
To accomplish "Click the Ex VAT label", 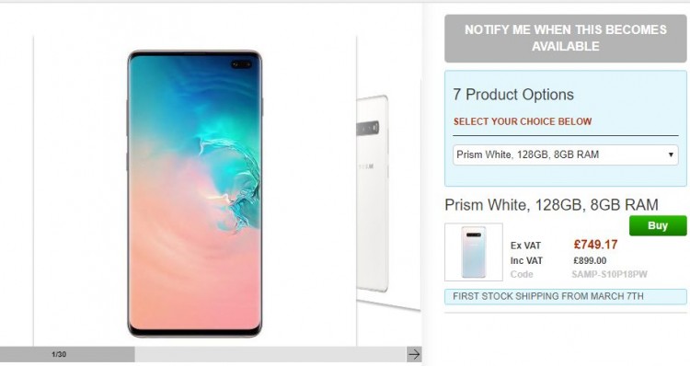I will pos(525,246).
